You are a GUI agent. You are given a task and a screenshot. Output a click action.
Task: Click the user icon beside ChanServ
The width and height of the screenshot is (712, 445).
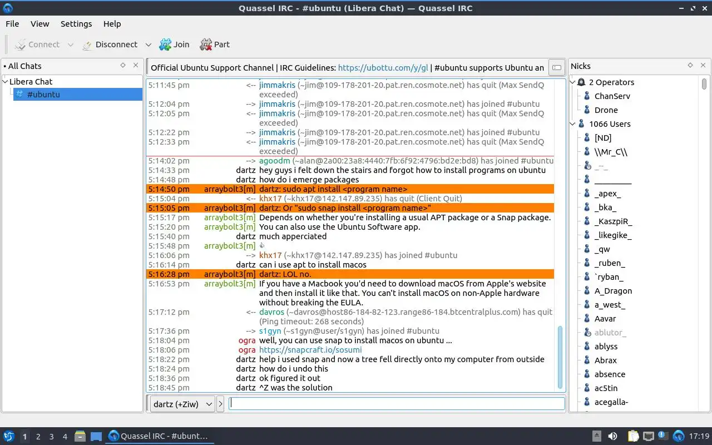pyautogui.click(x=587, y=96)
